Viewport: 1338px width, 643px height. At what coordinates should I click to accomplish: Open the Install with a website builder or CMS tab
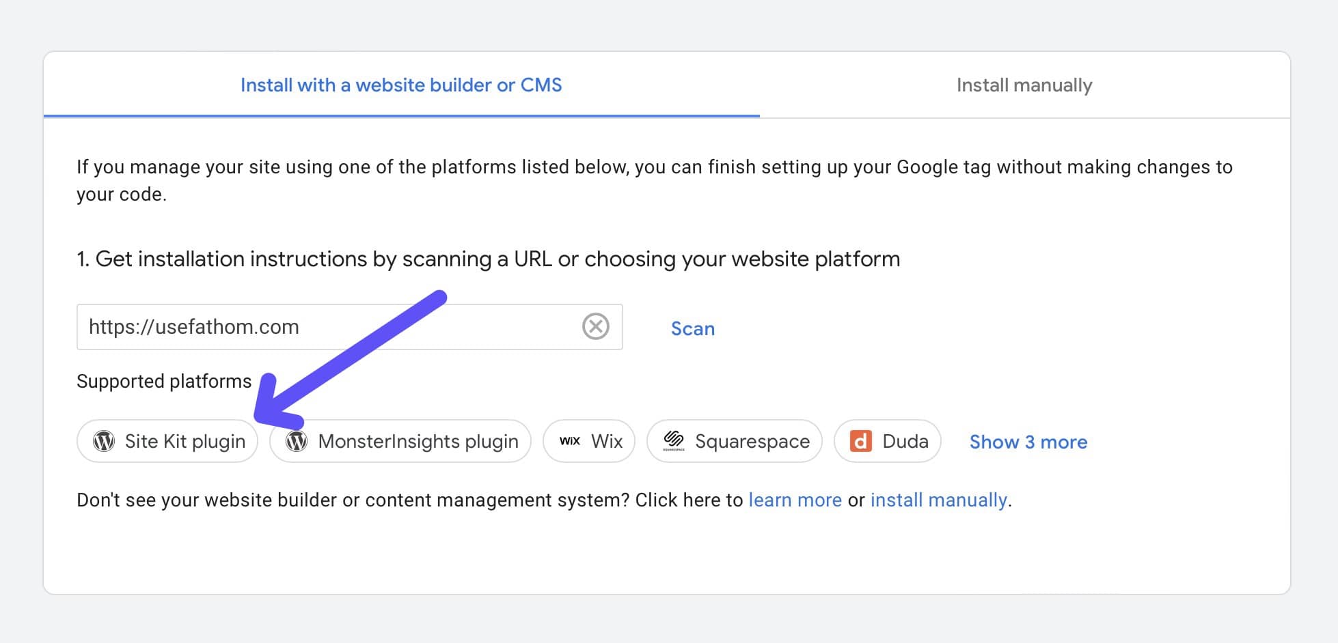click(x=400, y=85)
